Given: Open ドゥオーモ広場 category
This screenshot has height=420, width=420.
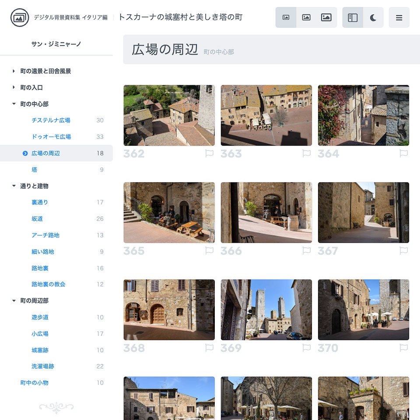Looking at the screenshot, I should point(51,136).
